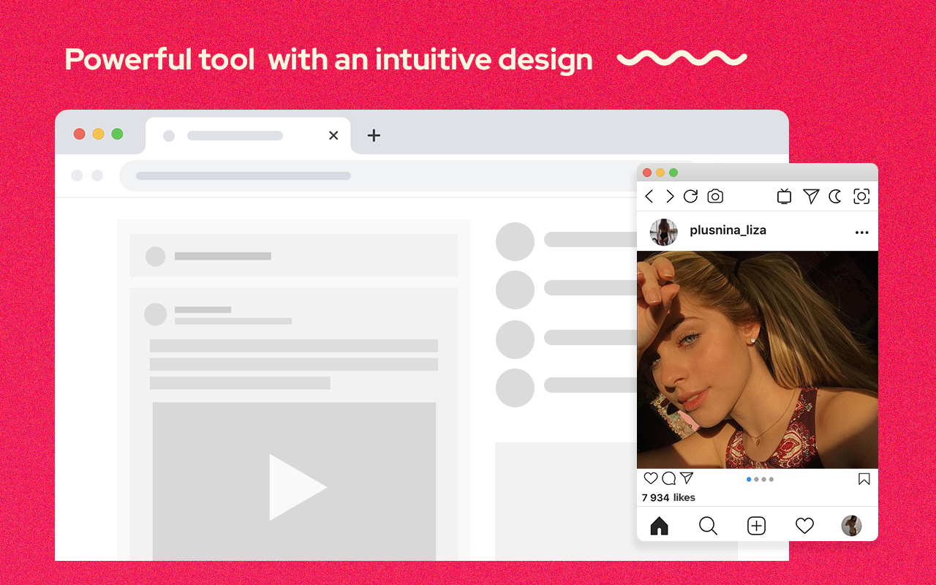
Task: Comment on the post via speech bubble
Action: tap(669, 478)
